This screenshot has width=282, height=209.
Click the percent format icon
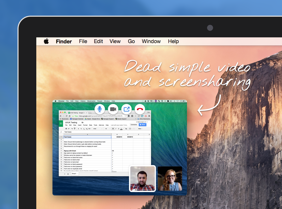81,129
